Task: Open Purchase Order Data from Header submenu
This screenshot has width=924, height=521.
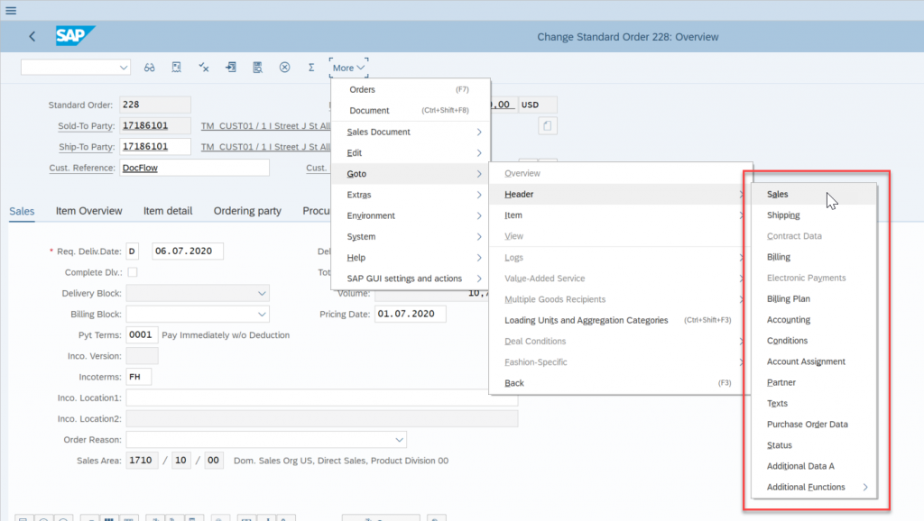Action: pos(814,425)
